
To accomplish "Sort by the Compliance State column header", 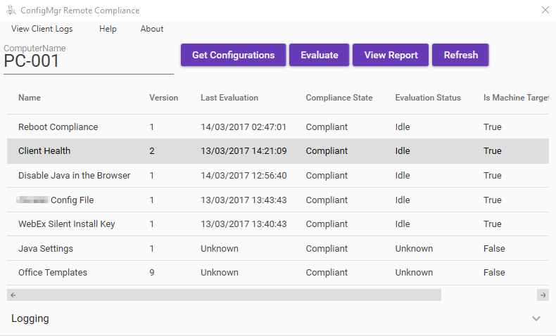I will tap(339, 98).
